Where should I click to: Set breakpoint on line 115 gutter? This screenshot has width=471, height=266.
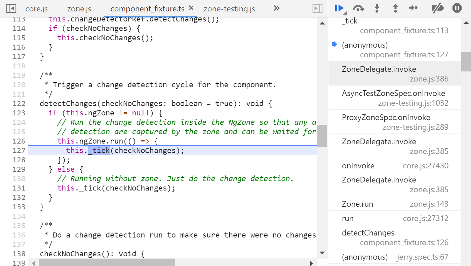[19, 38]
